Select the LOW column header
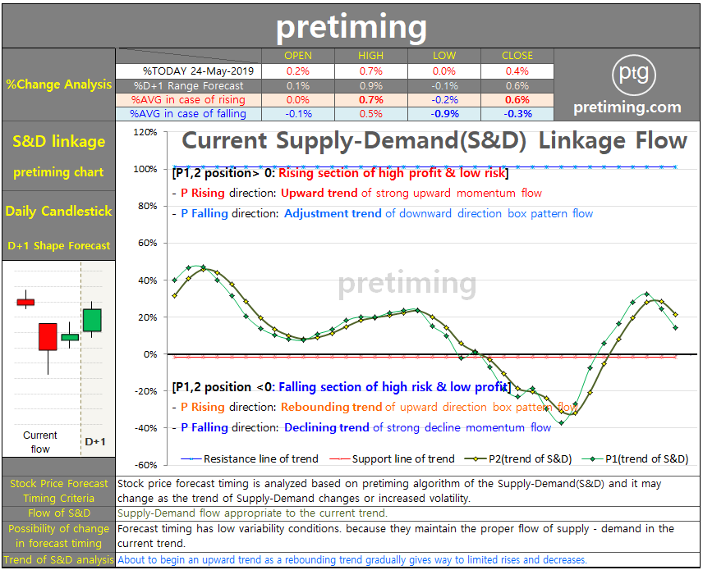Screen dimensions: 703x570 [x=443, y=56]
